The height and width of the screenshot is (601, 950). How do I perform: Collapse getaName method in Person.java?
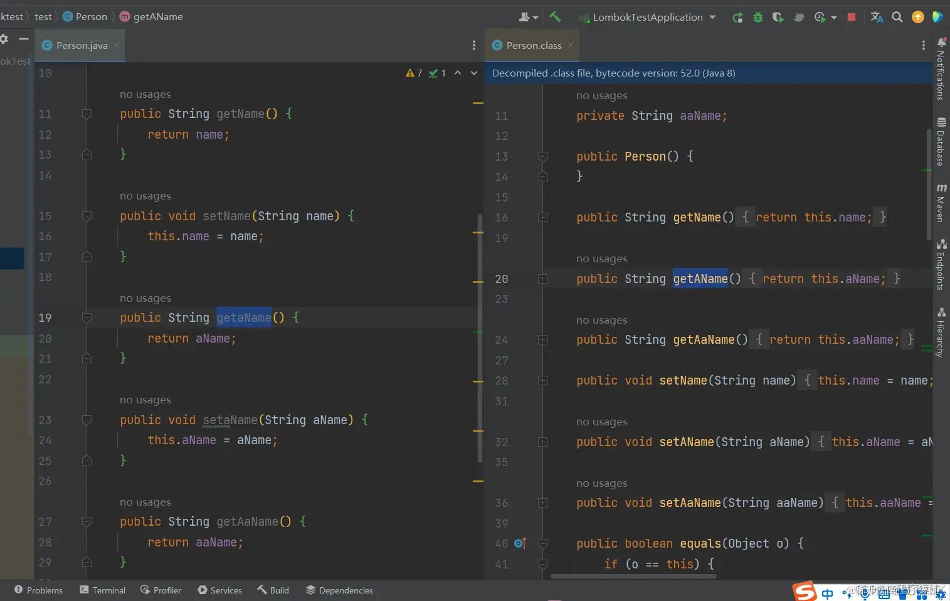[87, 318]
